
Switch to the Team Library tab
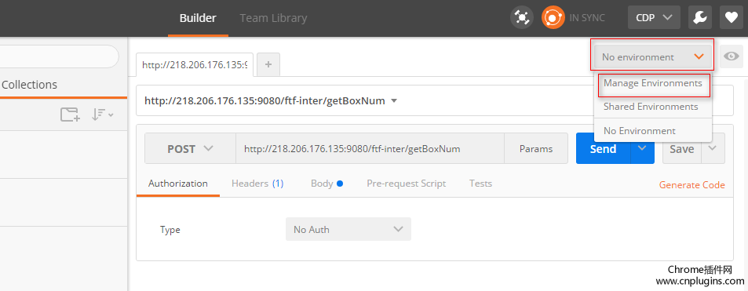[x=273, y=18]
